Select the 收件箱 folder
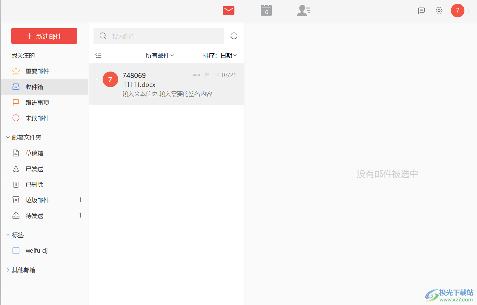 (x=44, y=87)
